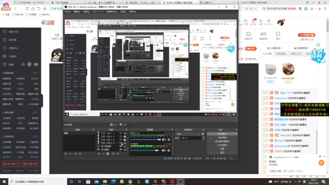Viewport: 329px width, 185px height.
Task: Bookmark page with star icon in browser
Action: pos(45,9)
